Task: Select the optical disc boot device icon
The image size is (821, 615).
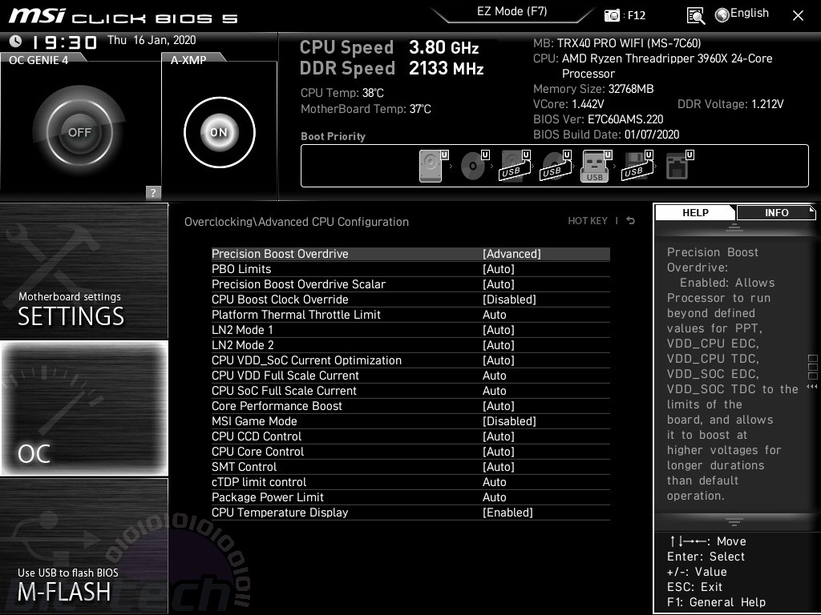Action: pos(475,166)
